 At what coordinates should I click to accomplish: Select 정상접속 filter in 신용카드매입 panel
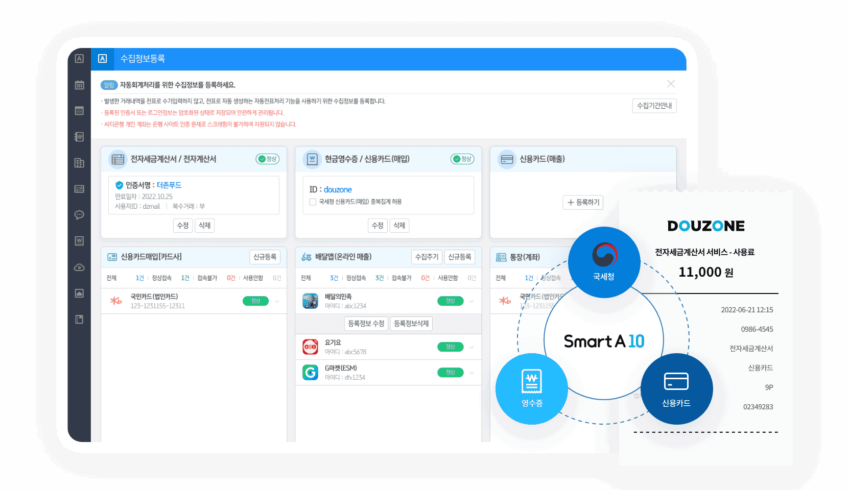tap(161, 278)
